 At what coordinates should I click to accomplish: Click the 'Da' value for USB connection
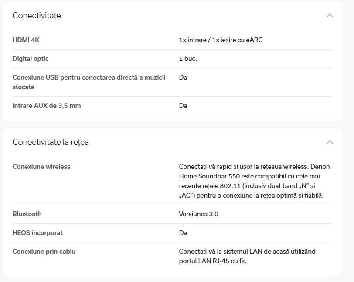click(183, 77)
